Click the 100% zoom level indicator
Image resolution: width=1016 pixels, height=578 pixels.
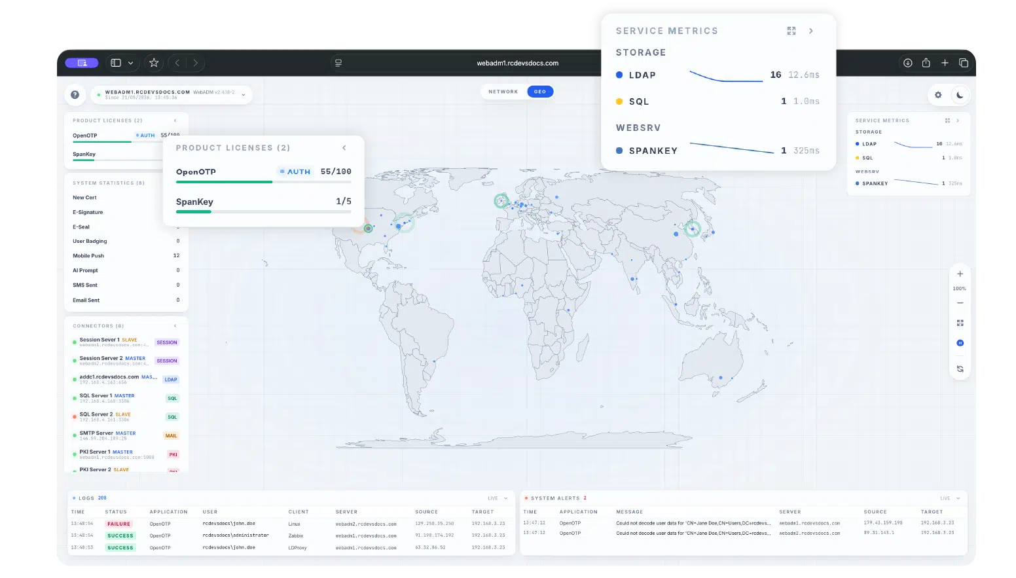960,289
